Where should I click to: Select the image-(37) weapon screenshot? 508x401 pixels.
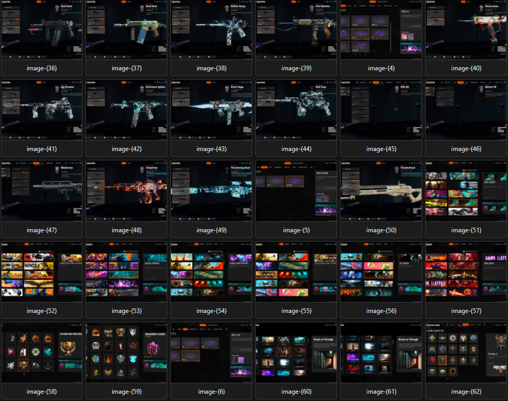[127, 30]
